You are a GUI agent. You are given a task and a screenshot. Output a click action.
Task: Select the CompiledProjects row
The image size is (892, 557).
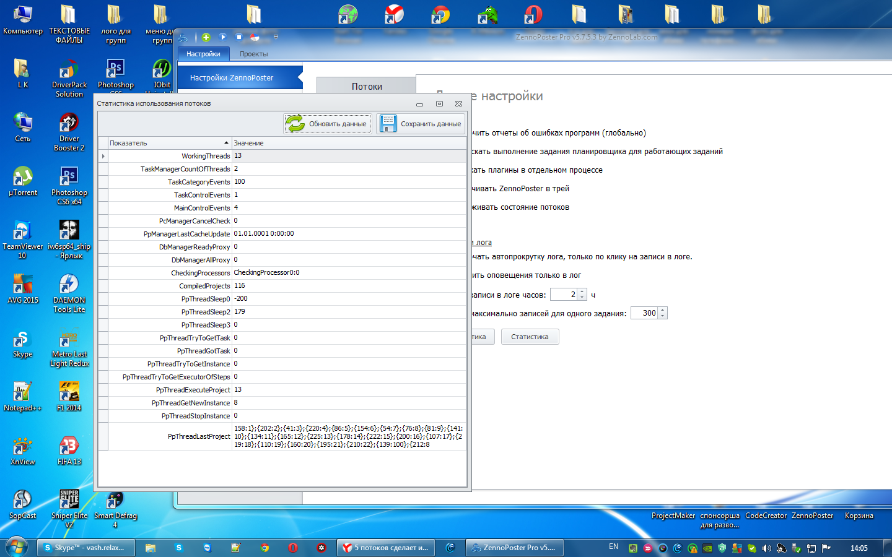pos(282,286)
